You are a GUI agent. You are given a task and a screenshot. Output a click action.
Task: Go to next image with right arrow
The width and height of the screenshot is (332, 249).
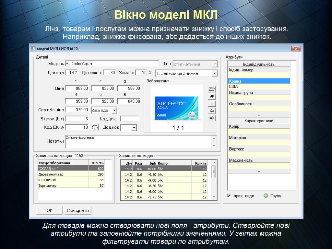click(212, 118)
